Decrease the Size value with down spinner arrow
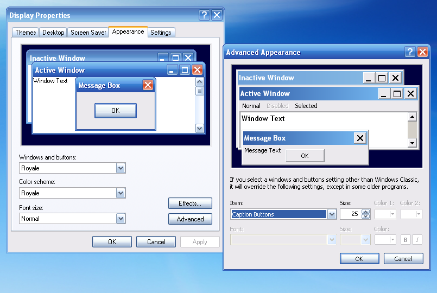 click(x=365, y=216)
